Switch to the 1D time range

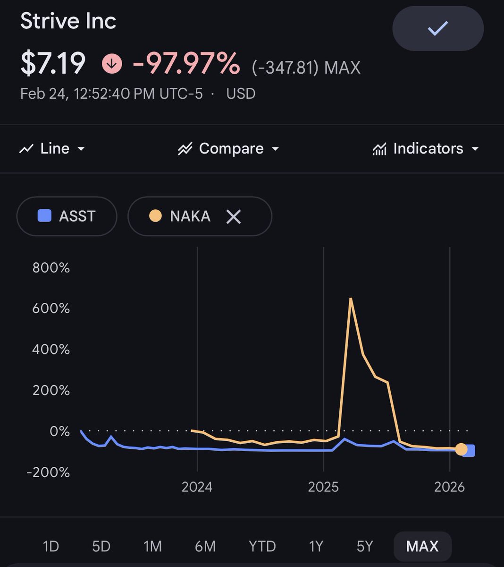point(50,546)
